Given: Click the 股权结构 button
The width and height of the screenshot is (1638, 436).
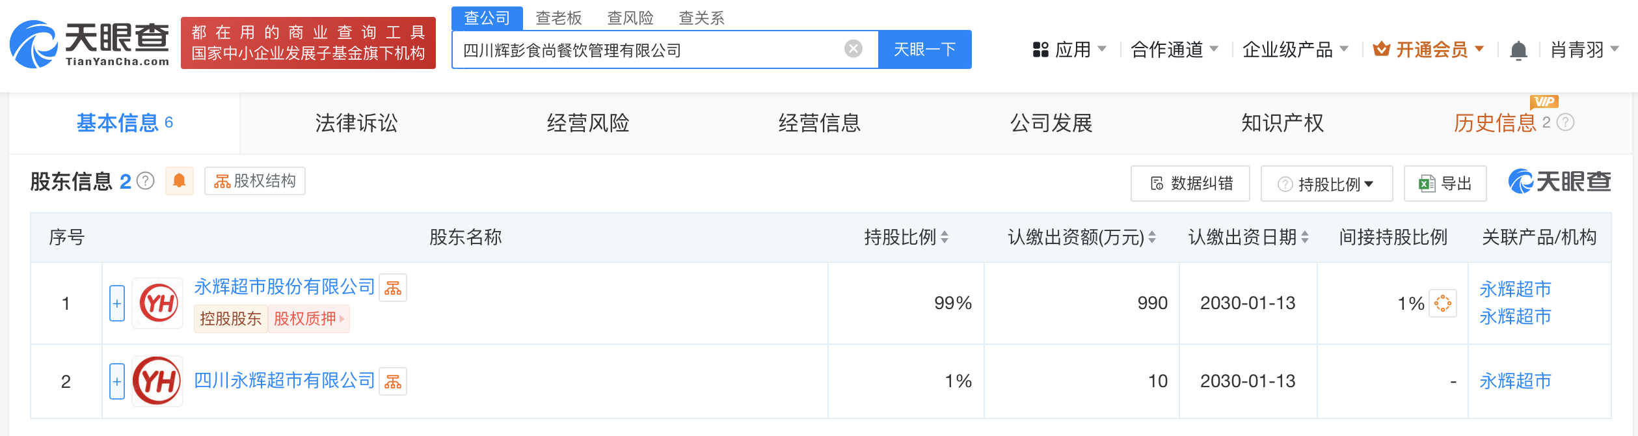Looking at the screenshot, I should coord(255,181).
